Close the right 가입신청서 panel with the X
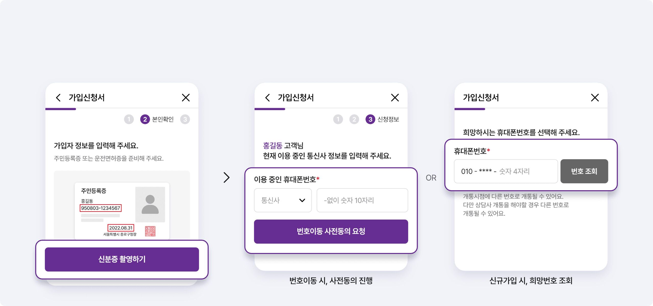The image size is (653, 306). 595,98
